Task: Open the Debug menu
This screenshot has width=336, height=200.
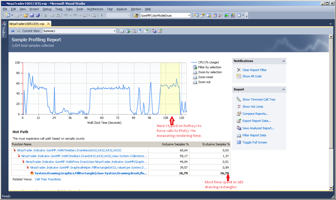Action: click(x=47, y=9)
